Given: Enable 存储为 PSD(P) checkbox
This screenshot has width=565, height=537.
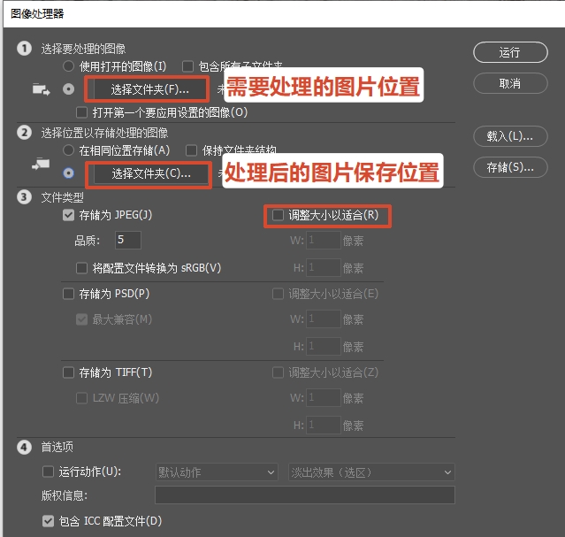Looking at the screenshot, I should [x=68, y=294].
